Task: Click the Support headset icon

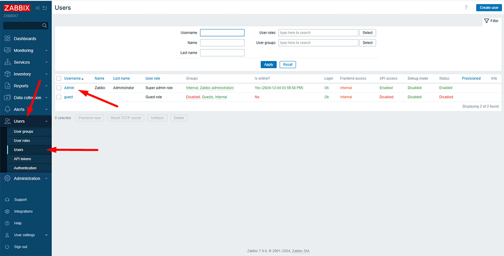Action: pos(8,200)
